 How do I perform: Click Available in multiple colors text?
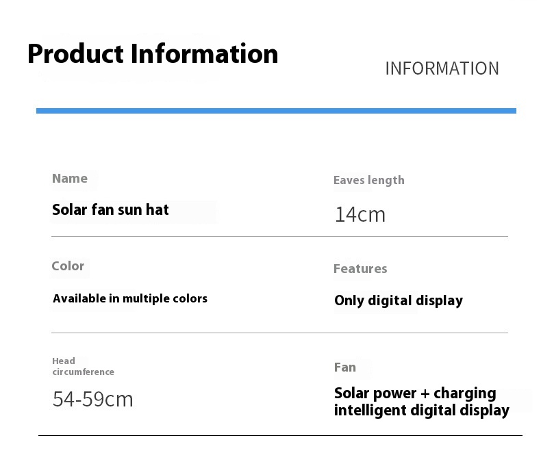pos(130,298)
